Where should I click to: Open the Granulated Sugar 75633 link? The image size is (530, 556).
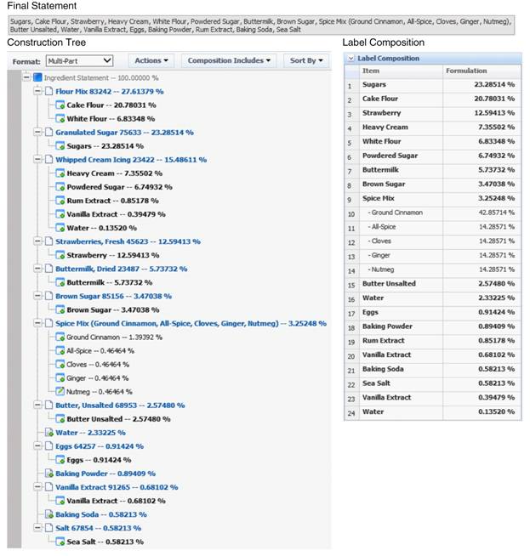point(124,133)
